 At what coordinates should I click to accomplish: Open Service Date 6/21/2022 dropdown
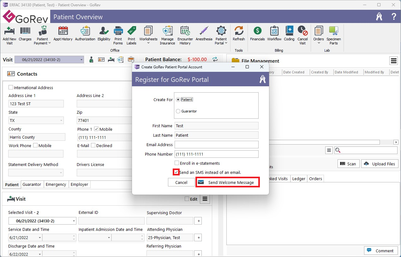tap(40, 237)
